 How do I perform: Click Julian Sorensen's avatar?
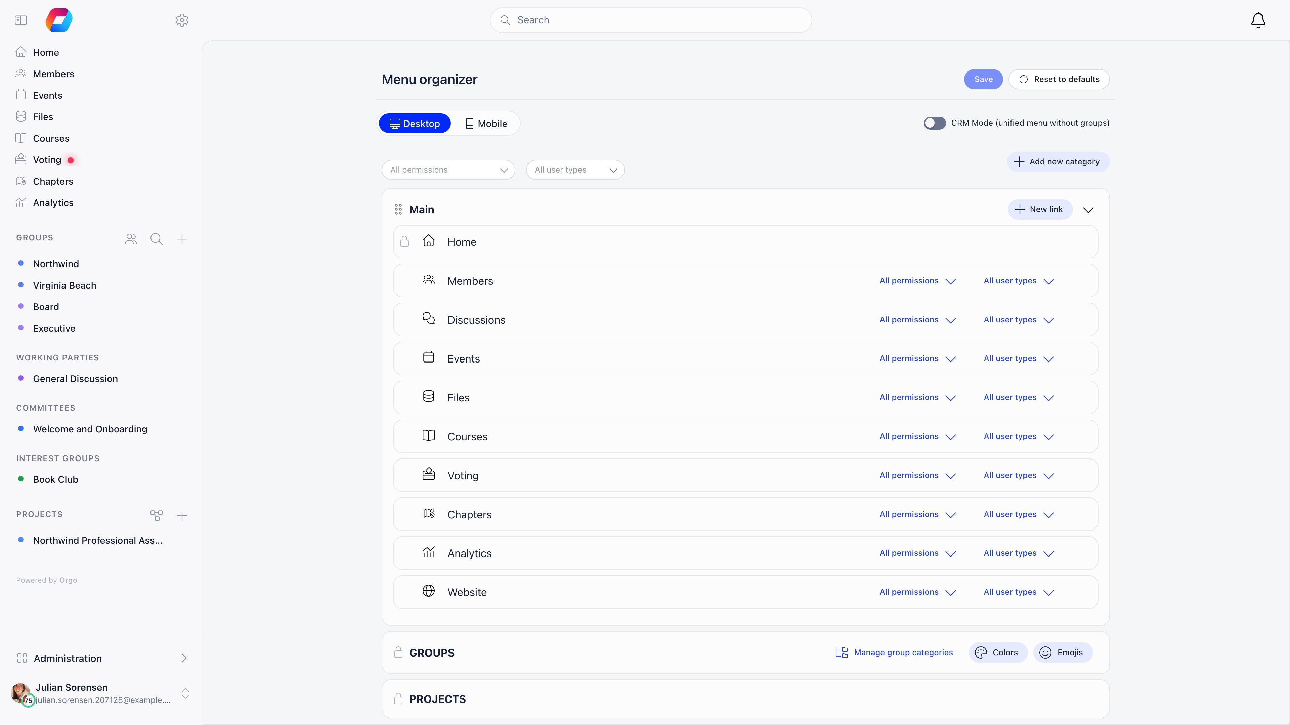(x=20, y=693)
